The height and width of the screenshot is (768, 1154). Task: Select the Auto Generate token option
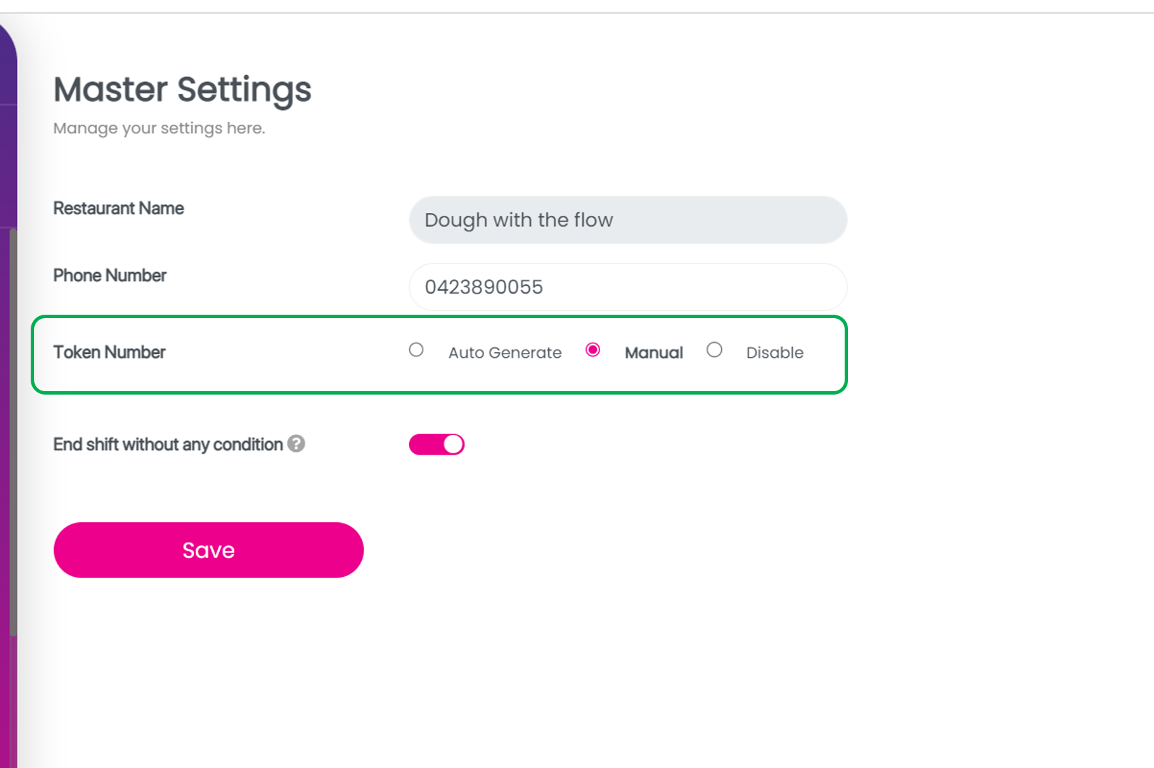pyautogui.click(x=416, y=350)
